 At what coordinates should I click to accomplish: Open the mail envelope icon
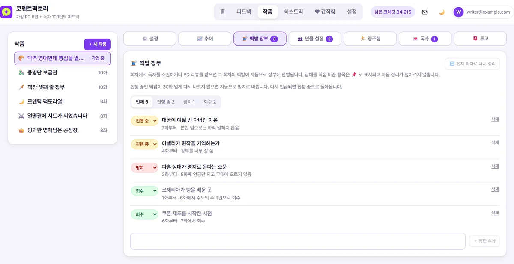[425, 12]
